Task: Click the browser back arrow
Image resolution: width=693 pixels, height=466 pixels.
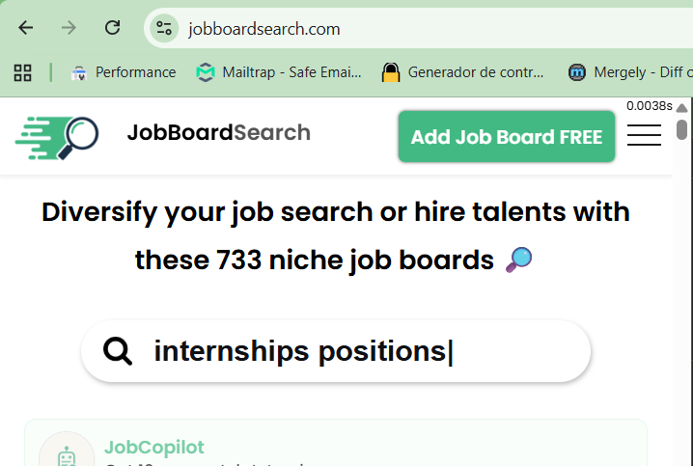Action: [x=26, y=28]
